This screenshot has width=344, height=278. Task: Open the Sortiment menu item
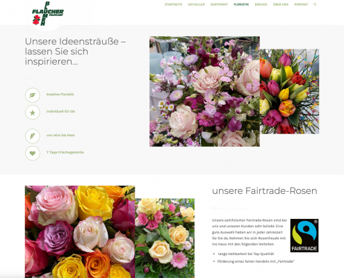pos(219,4)
